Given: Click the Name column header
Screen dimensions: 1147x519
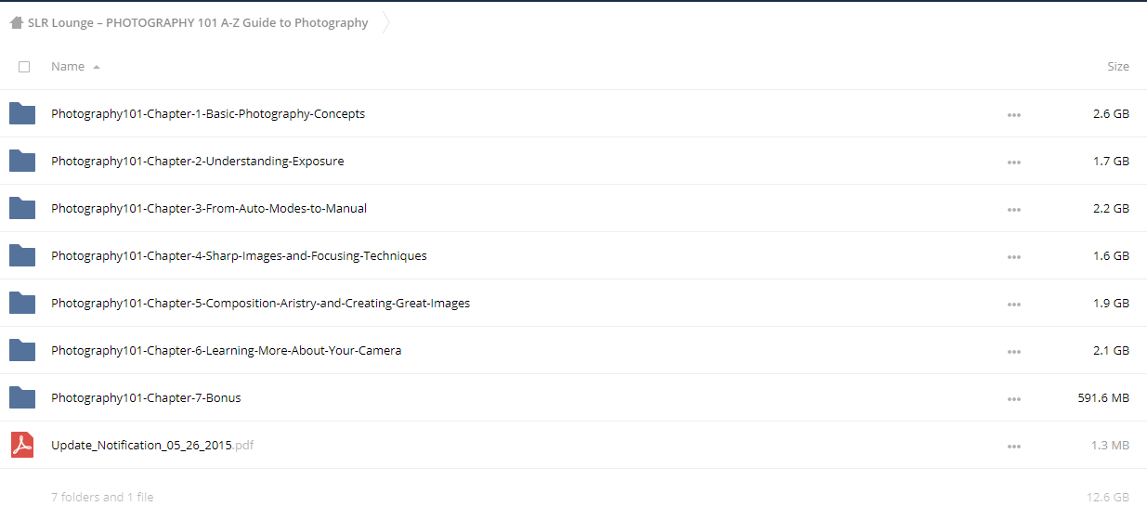Looking at the screenshot, I should tap(68, 67).
